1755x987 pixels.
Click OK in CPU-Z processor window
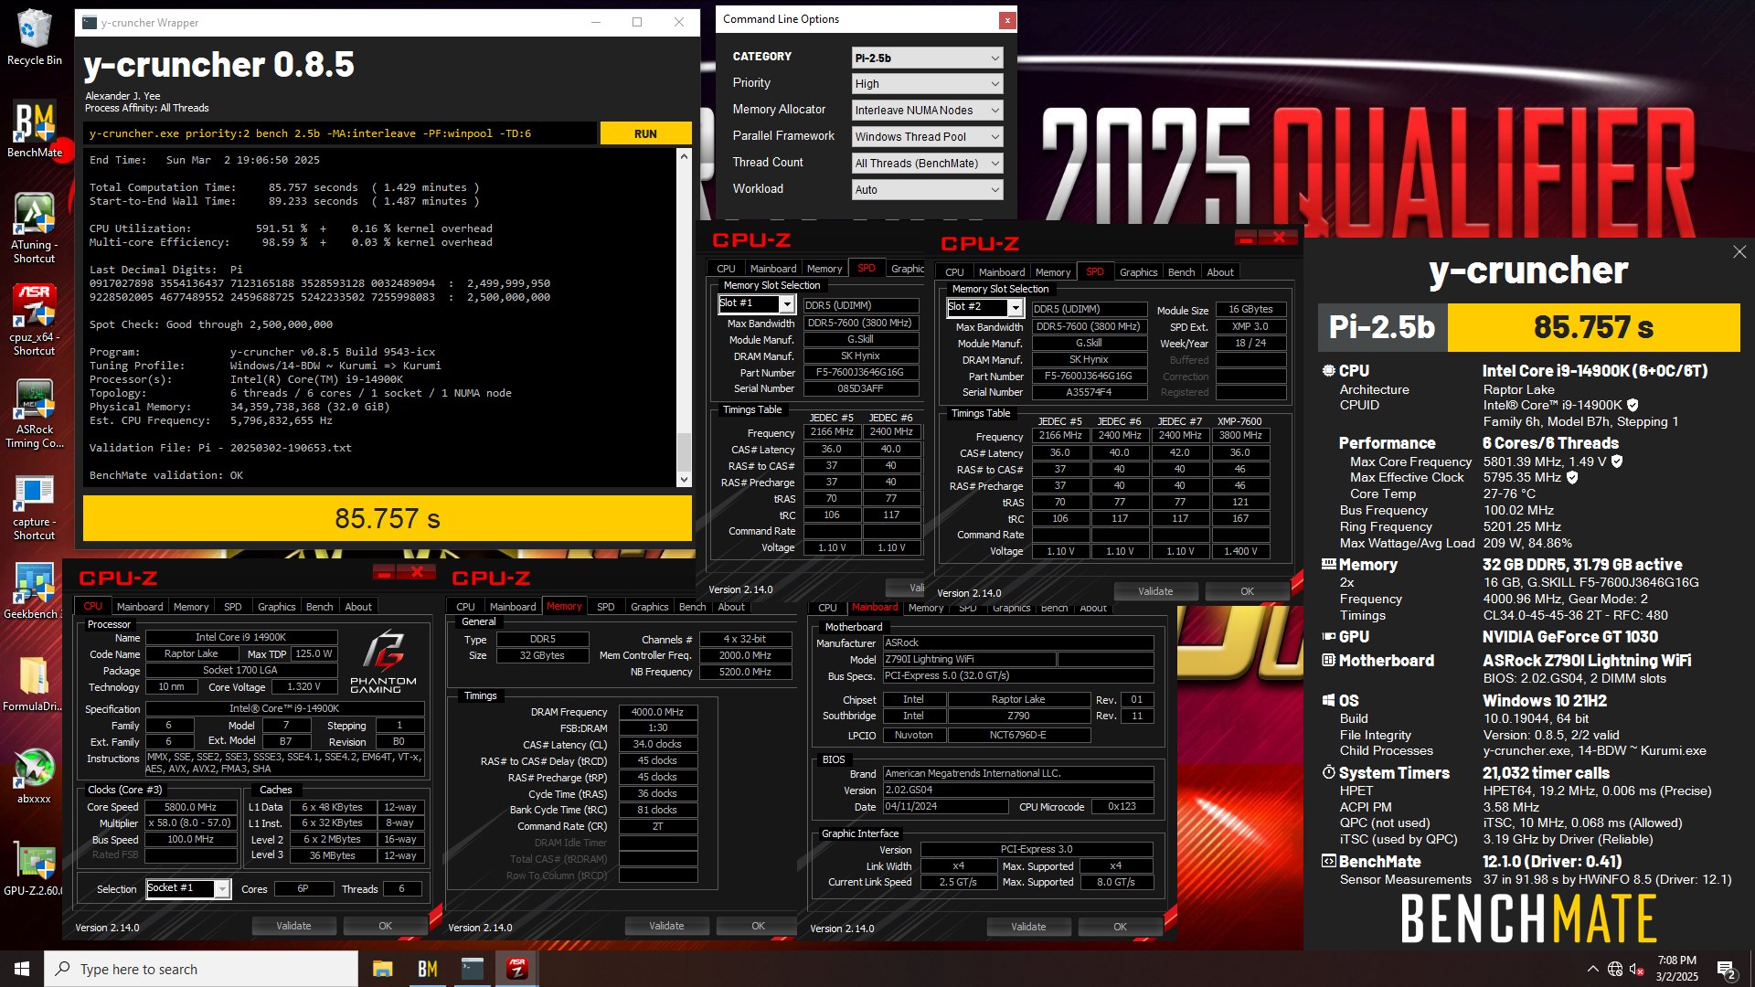pos(385,926)
